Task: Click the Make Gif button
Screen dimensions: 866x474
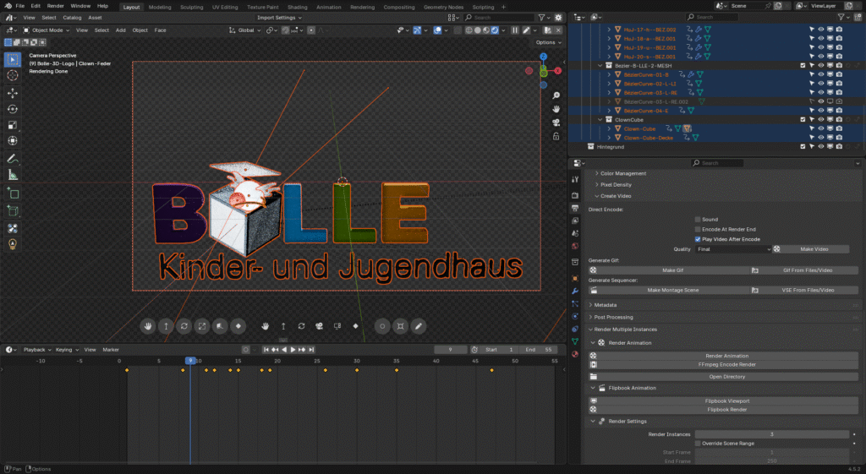Action: pos(669,270)
